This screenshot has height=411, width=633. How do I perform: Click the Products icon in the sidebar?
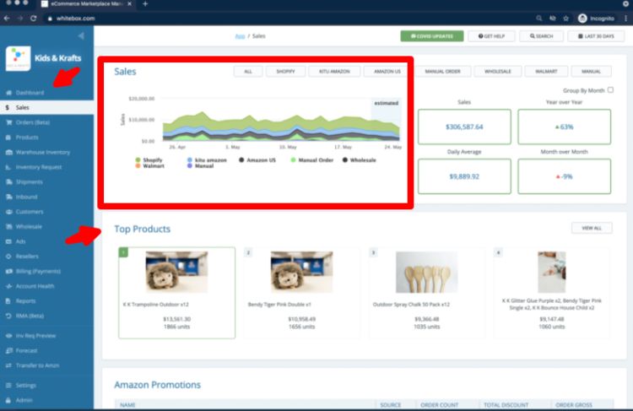(x=8, y=138)
